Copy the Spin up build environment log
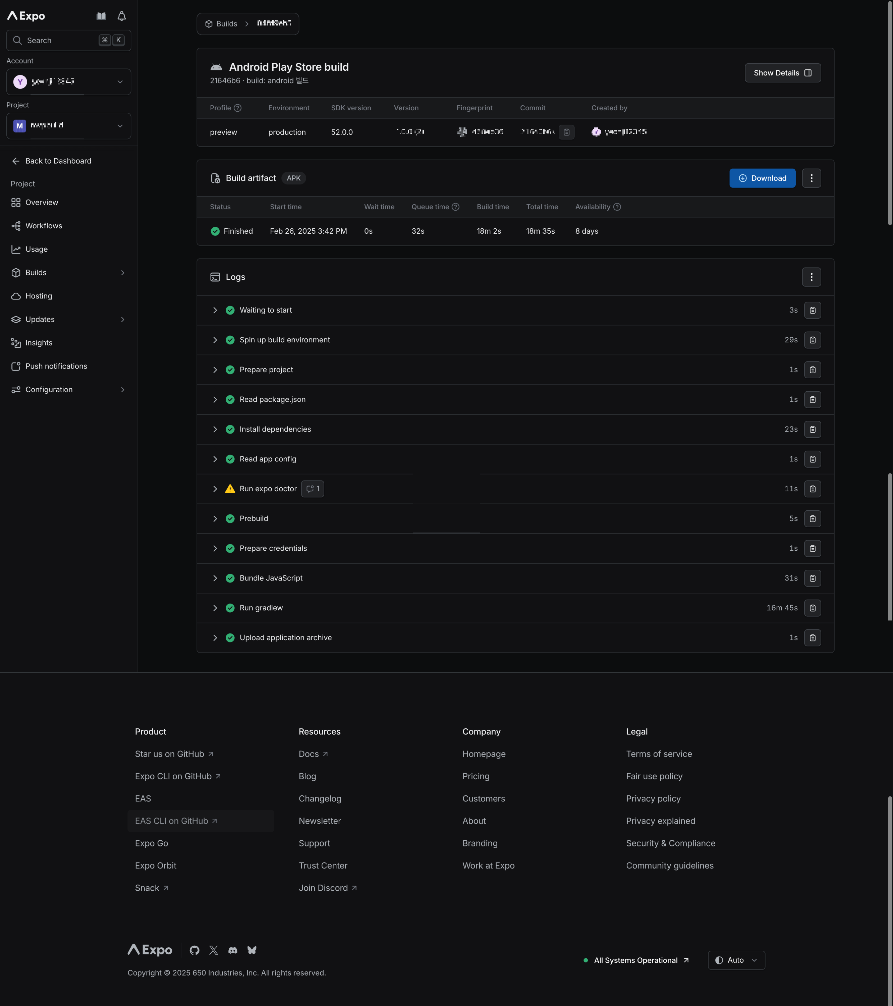 (812, 340)
